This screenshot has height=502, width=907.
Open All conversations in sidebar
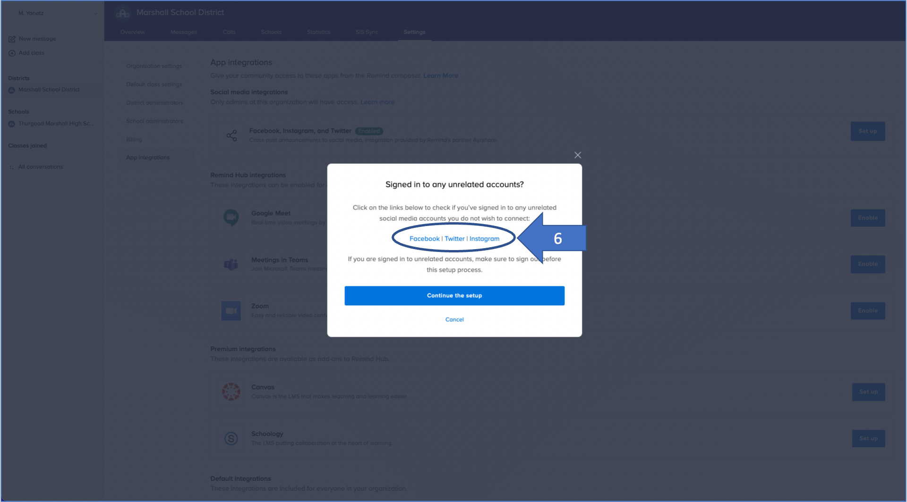[x=40, y=167]
